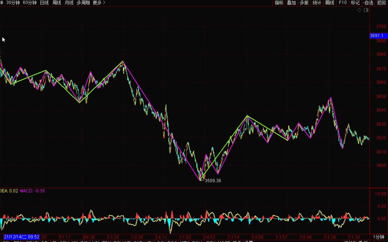The height and width of the screenshot is (242, 388).
Task: Click the 1分钟 period label at bottom right
Action: (379, 237)
